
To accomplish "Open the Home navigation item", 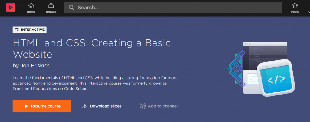I will (x=31, y=8).
